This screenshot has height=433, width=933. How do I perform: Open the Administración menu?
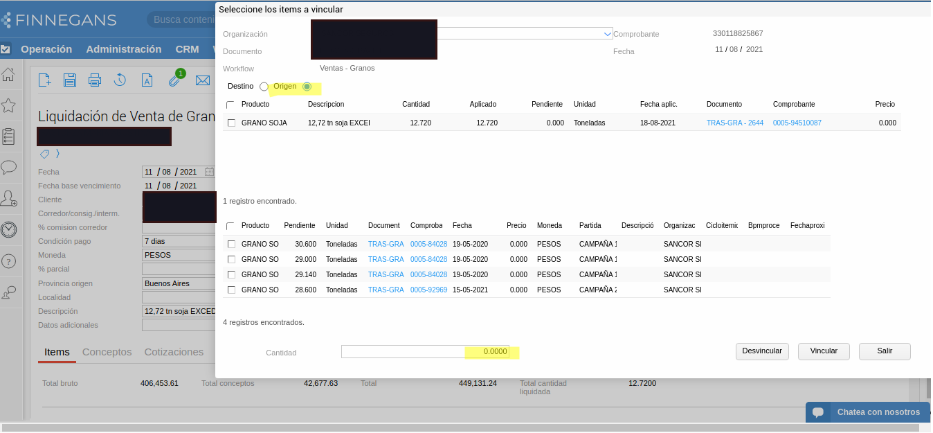[x=123, y=49]
